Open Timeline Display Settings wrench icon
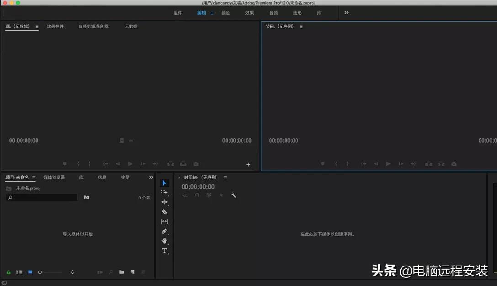Image resolution: width=497 pixels, height=286 pixels. coord(233,195)
